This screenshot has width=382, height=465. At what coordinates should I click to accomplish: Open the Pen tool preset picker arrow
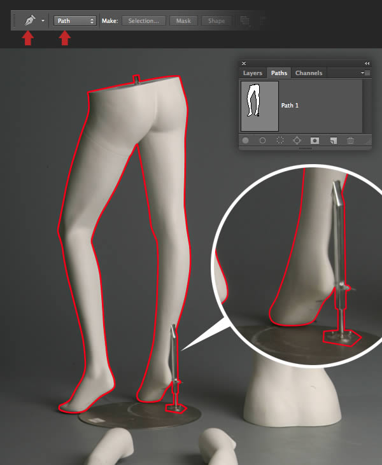click(43, 21)
